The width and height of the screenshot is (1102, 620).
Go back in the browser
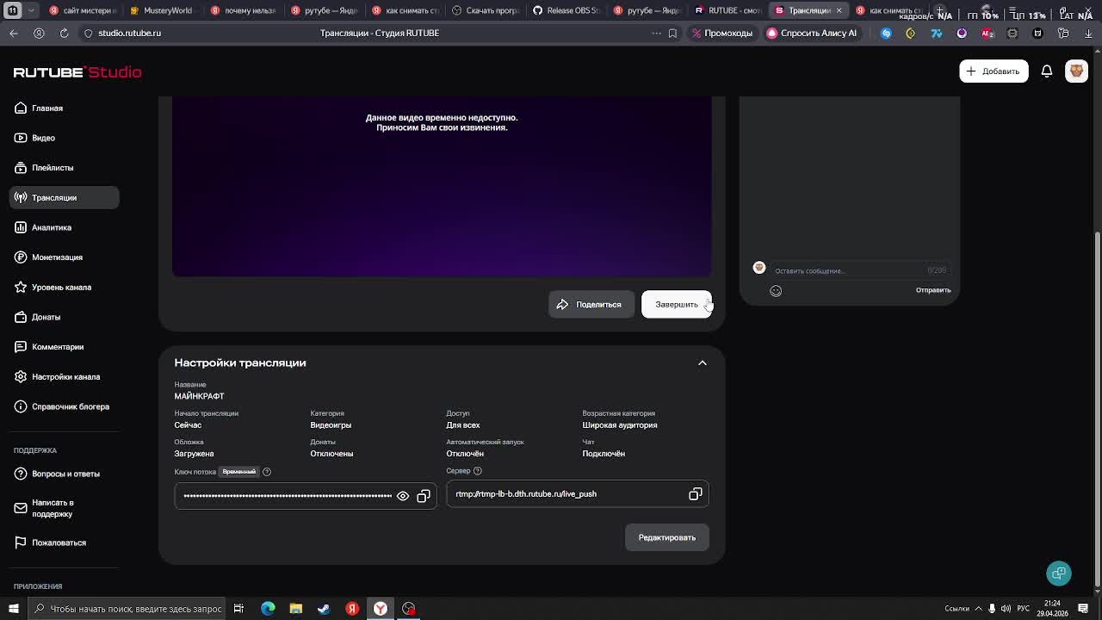(x=14, y=33)
